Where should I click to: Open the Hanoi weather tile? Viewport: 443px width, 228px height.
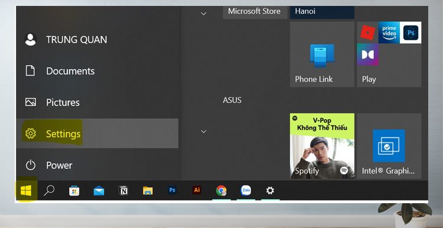click(322, 12)
